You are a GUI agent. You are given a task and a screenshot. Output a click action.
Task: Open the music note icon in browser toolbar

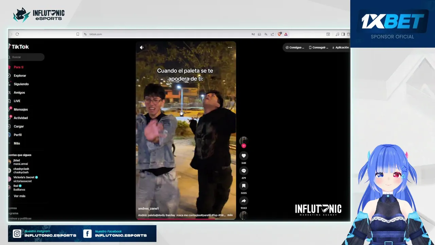point(337,34)
